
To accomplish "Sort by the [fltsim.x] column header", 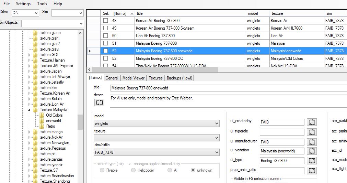I will (x=123, y=13).
